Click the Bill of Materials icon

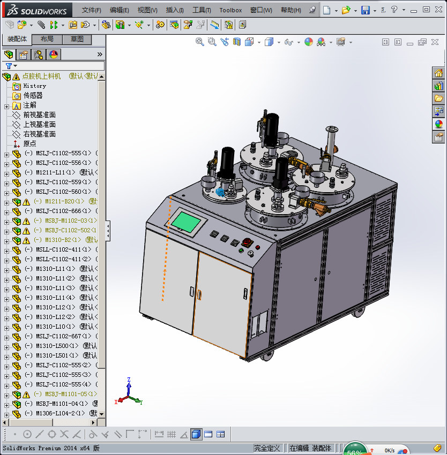click(174, 25)
